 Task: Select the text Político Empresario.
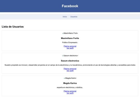tap(70, 43)
